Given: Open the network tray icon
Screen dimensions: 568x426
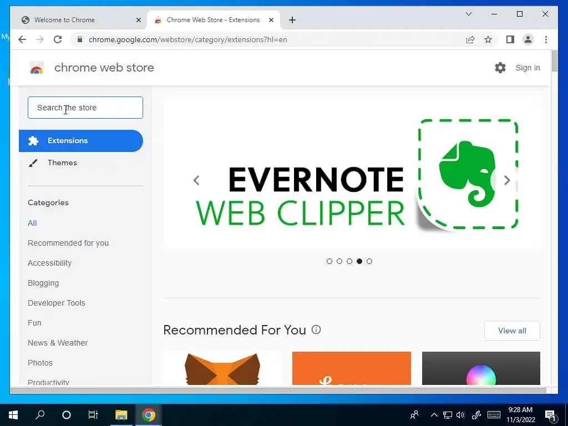Looking at the screenshot, I should tap(448, 415).
